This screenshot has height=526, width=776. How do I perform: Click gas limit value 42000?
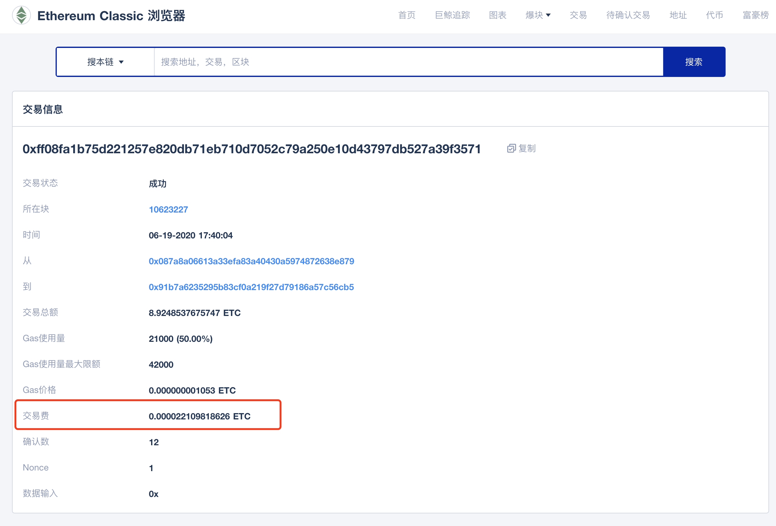161,365
